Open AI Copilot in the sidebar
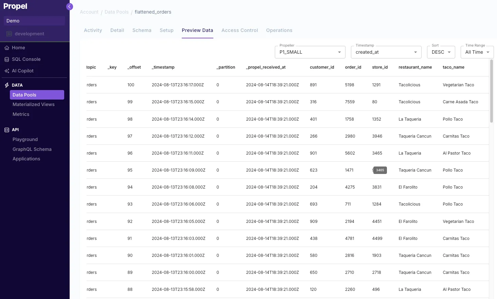The width and height of the screenshot is (497, 299). (x=23, y=71)
